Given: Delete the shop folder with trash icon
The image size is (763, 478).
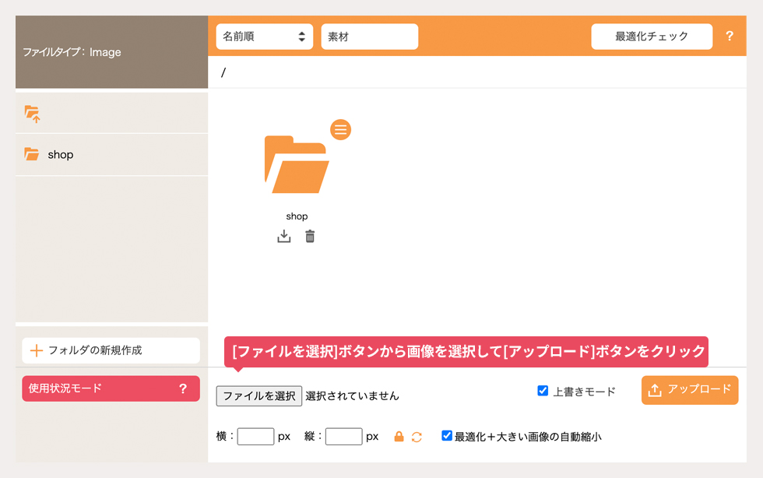Looking at the screenshot, I should (x=310, y=236).
